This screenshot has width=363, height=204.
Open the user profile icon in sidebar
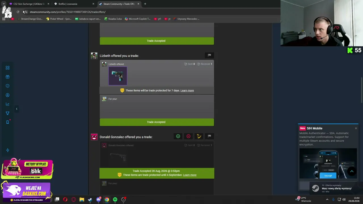tap(8, 95)
